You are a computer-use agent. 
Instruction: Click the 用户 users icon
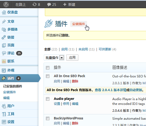[4, 106]
